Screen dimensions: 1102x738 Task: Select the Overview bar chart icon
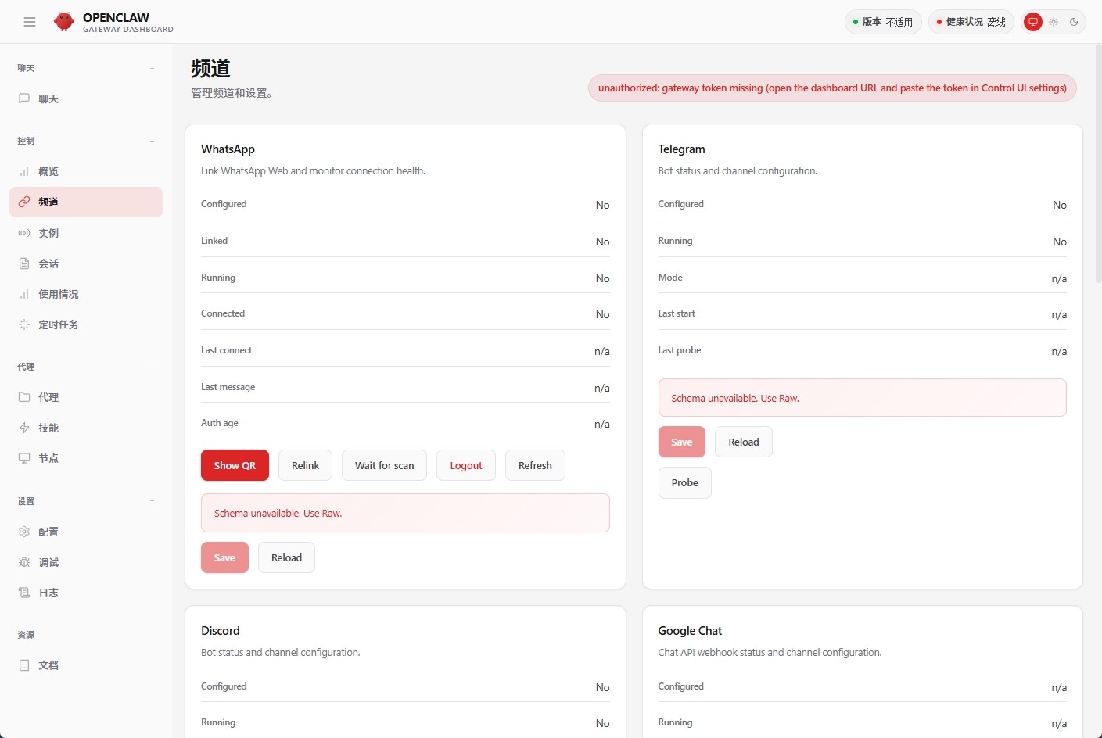coord(24,171)
